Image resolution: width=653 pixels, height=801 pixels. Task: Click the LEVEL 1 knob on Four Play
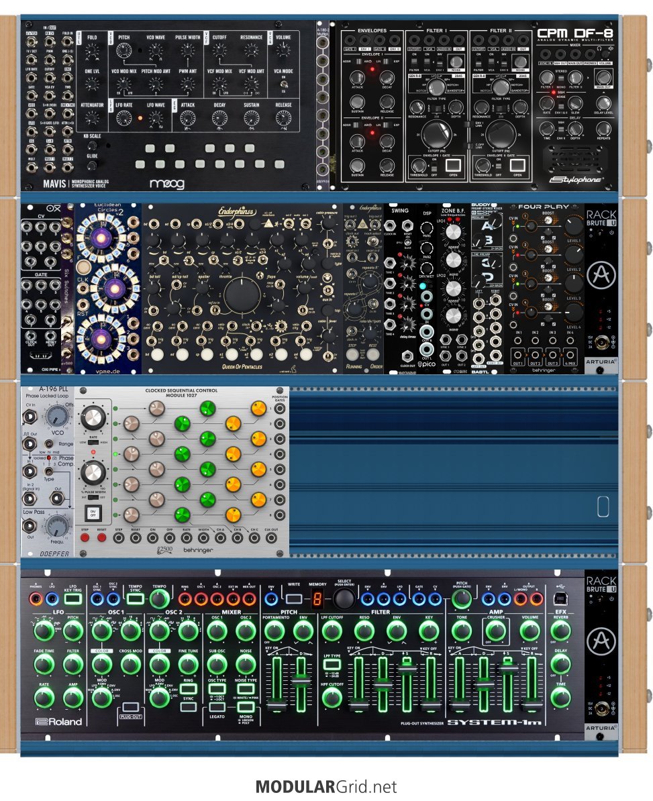pyautogui.click(x=573, y=225)
